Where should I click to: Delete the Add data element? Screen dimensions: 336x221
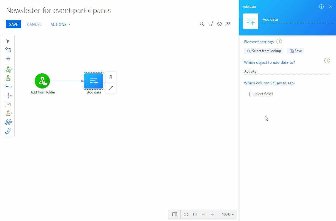pyautogui.click(x=111, y=77)
